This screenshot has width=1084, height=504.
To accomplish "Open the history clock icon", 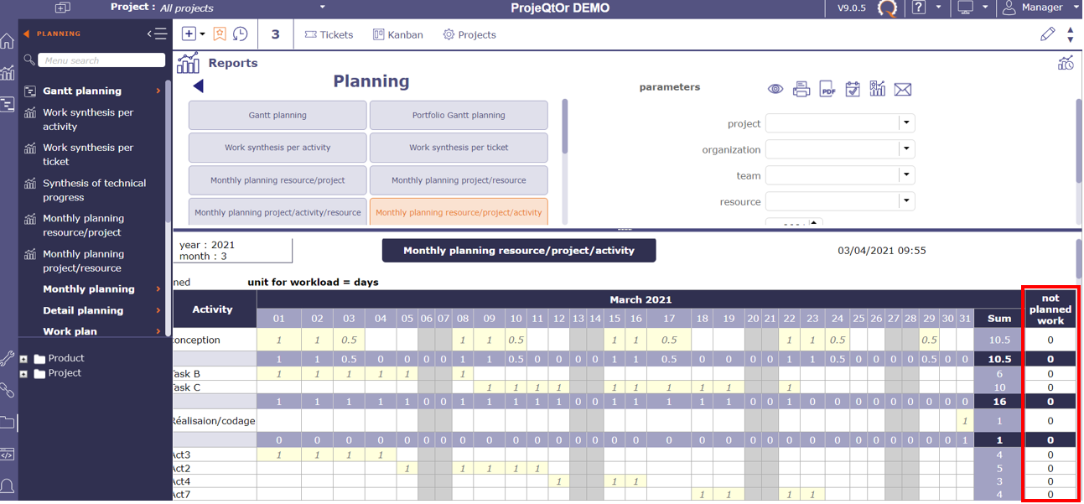I will pyautogui.click(x=241, y=34).
